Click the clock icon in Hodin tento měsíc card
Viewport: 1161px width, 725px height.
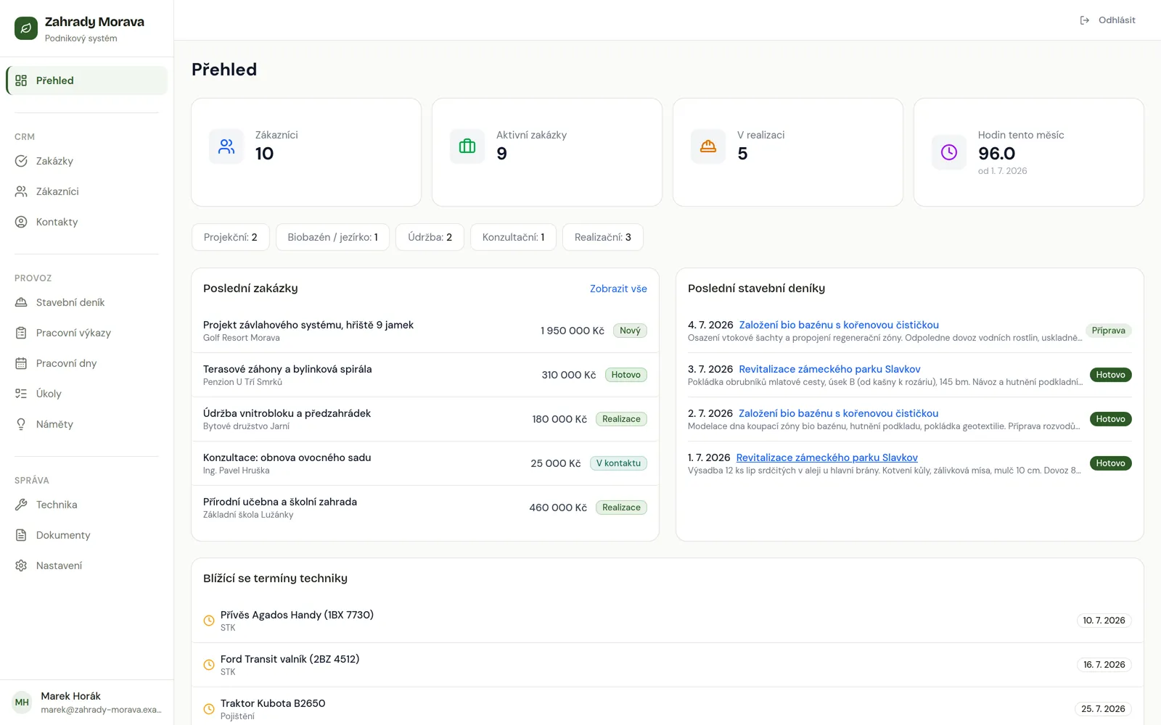[949, 152]
